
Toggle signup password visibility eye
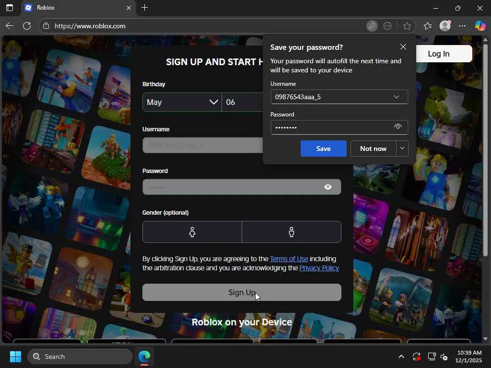[x=328, y=187]
